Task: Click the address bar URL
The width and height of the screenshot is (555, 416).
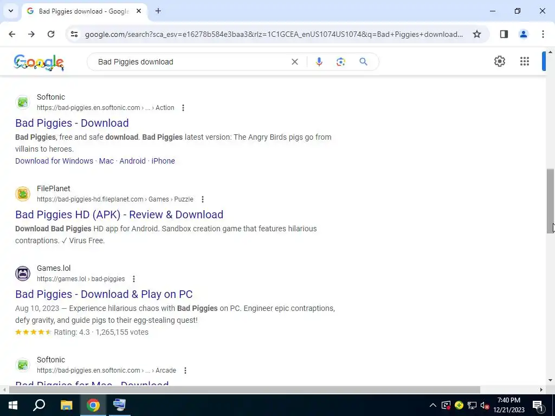Action: (x=274, y=34)
